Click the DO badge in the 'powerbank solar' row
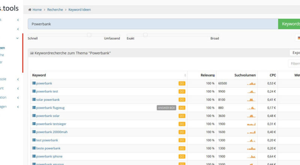Image resolution: width=300 pixels, height=165 pixels. coord(182,116)
